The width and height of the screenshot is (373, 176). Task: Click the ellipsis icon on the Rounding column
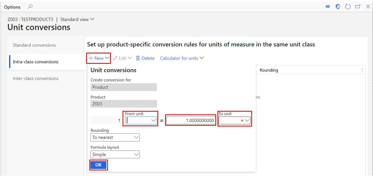[x=362, y=70]
